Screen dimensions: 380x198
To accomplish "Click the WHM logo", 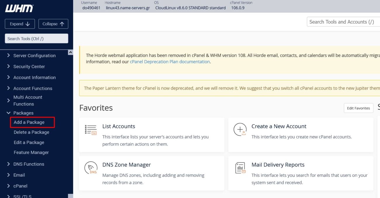I will 19,8.
